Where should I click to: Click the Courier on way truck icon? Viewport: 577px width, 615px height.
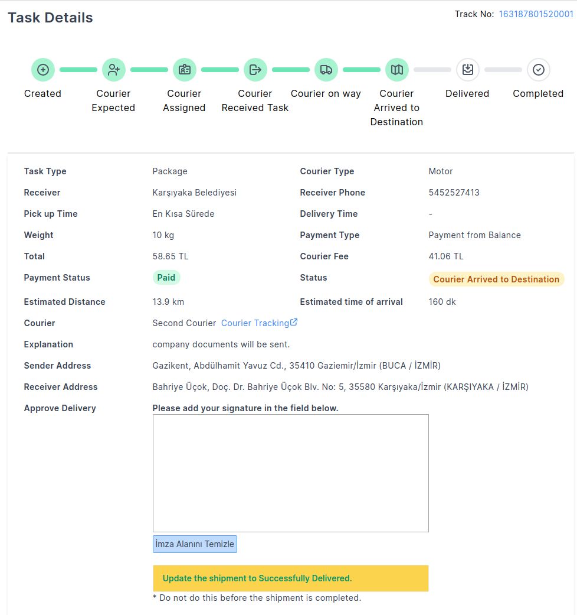coord(326,70)
